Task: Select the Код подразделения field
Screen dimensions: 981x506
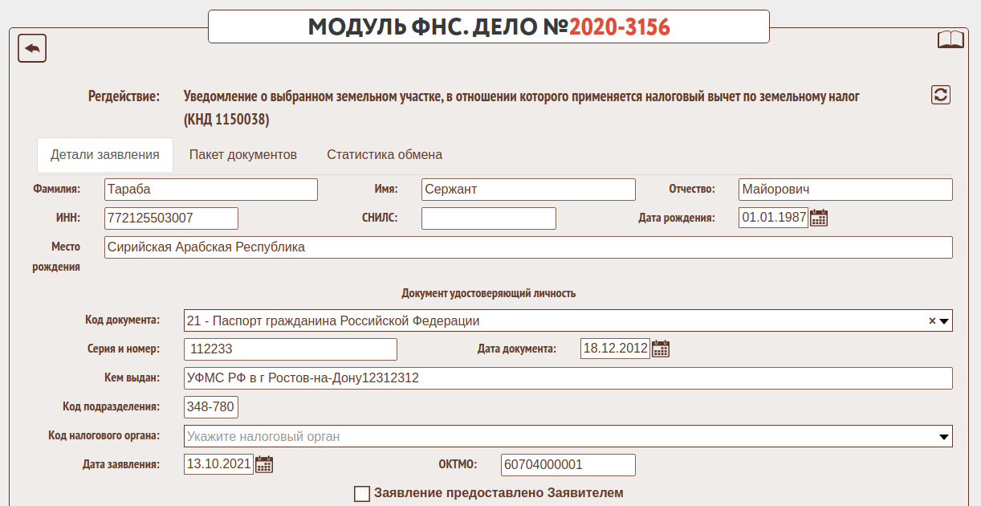Action: tap(211, 407)
